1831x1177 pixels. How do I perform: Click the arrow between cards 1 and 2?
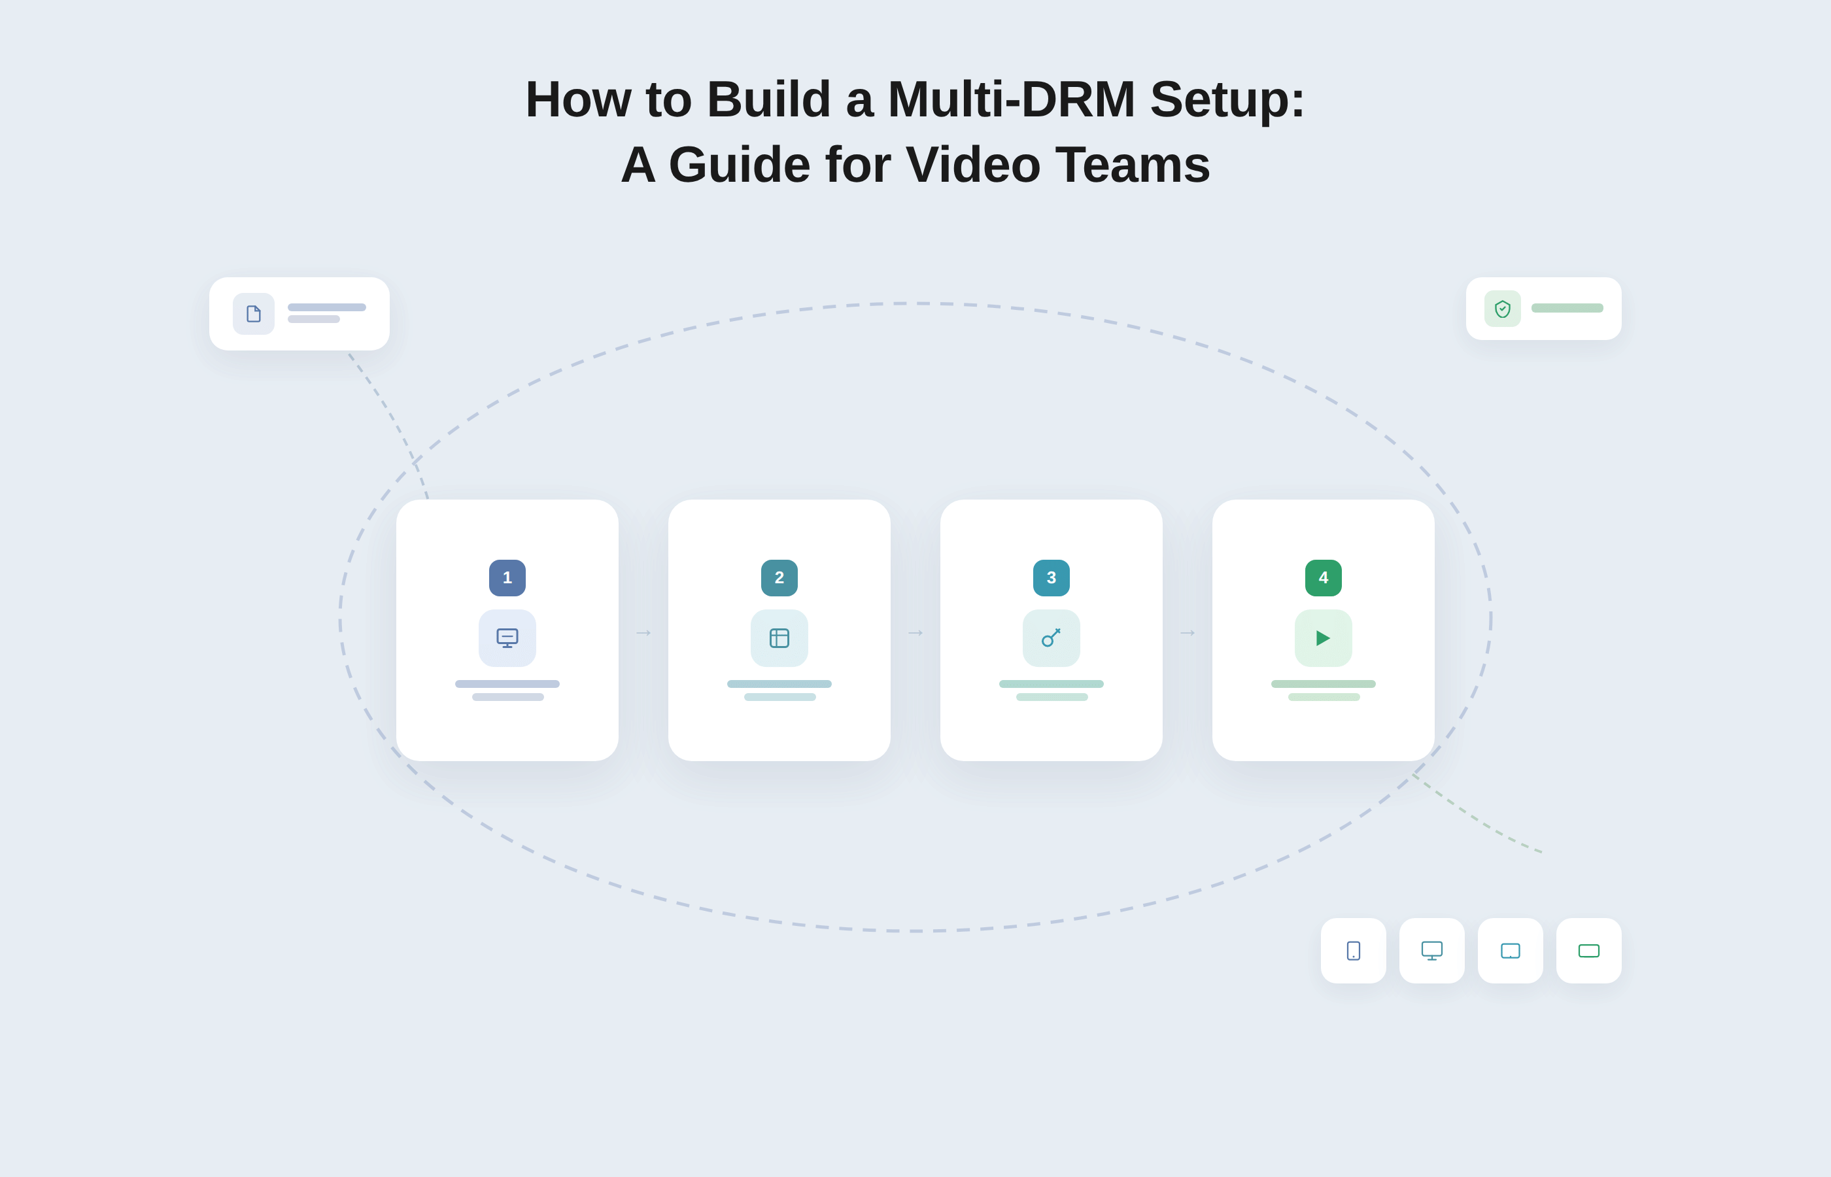[643, 633]
